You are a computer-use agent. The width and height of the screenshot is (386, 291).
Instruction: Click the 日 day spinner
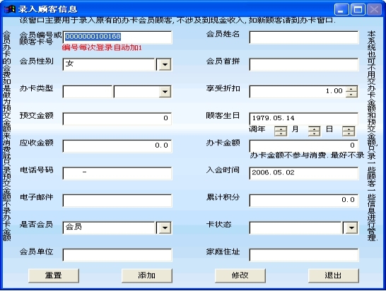pos(349,131)
